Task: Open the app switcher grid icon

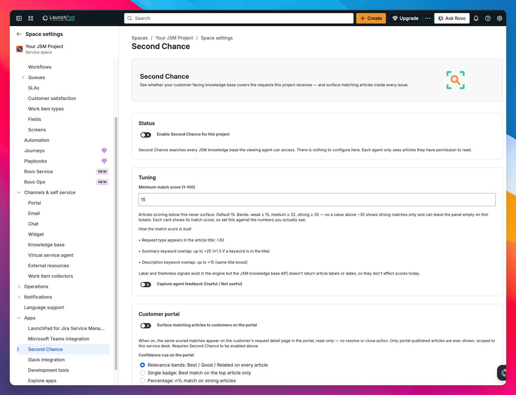Action: click(31, 18)
